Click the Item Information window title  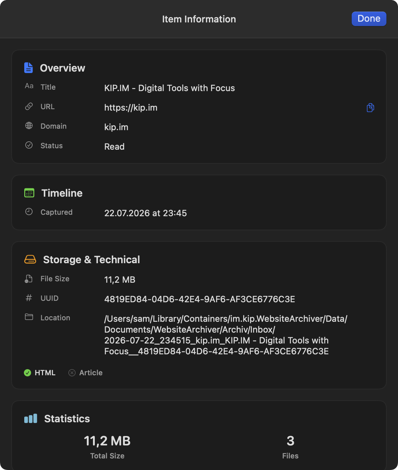[x=199, y=19]
